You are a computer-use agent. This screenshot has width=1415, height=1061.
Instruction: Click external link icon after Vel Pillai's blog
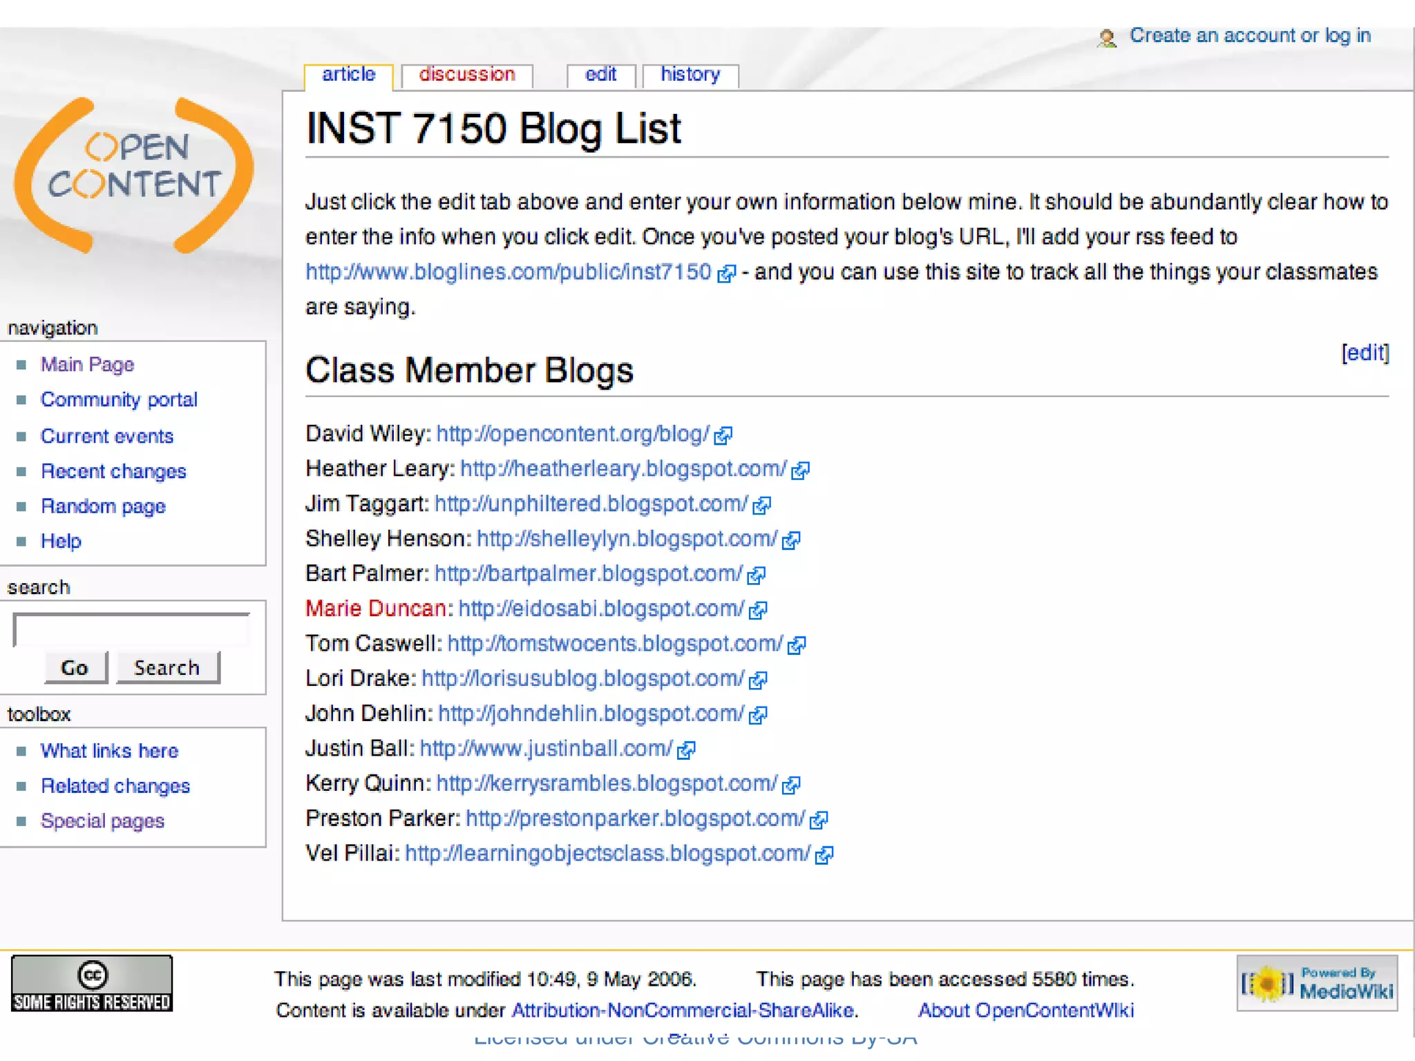coord(824,855)
